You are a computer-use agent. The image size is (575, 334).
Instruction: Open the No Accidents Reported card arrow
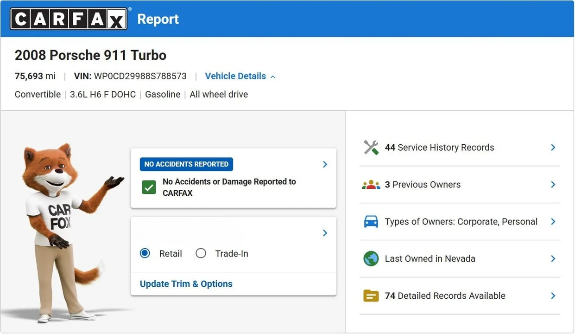tap(325, 164)
